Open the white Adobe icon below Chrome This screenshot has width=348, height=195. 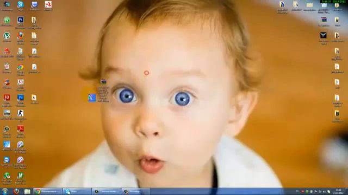coord(21,82)
